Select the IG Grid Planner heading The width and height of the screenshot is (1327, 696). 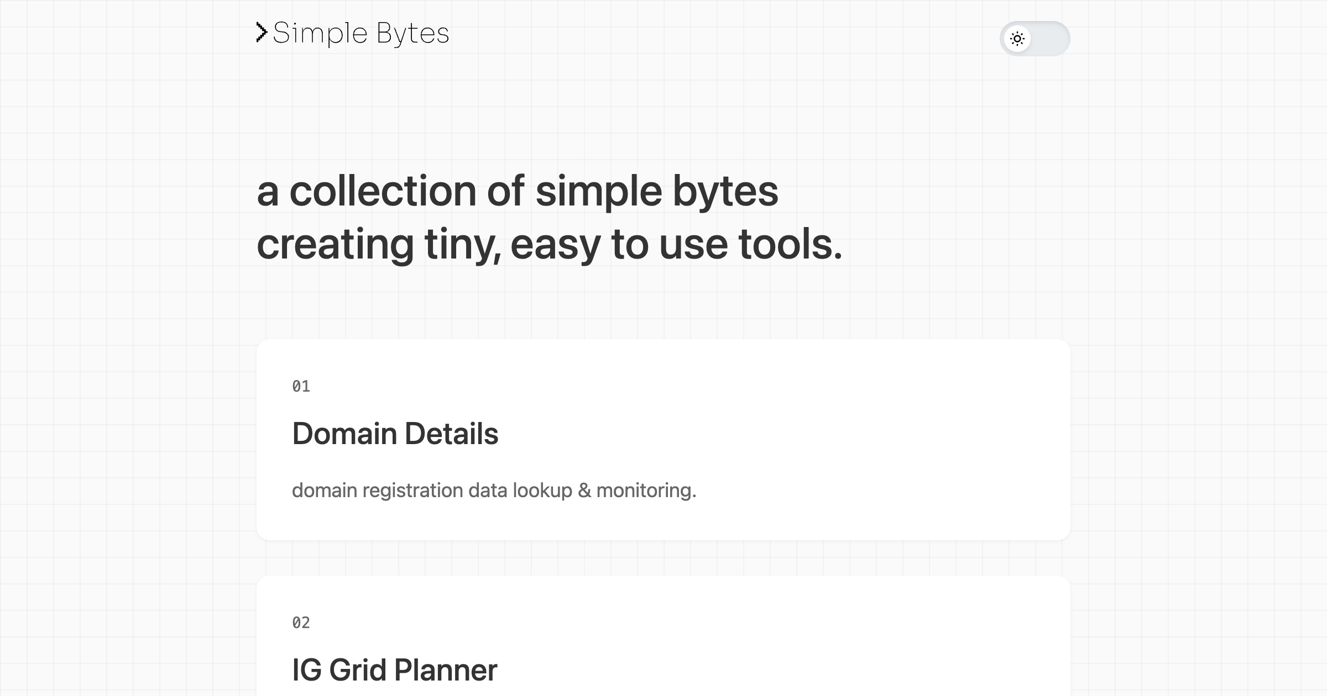(394, 671)
